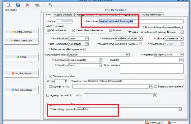This screenshot has height=124, width=191.
Task: Click the lookup icon beside Aggrega a Cod.
Action: pyautogui.click(x=151, y=87)
